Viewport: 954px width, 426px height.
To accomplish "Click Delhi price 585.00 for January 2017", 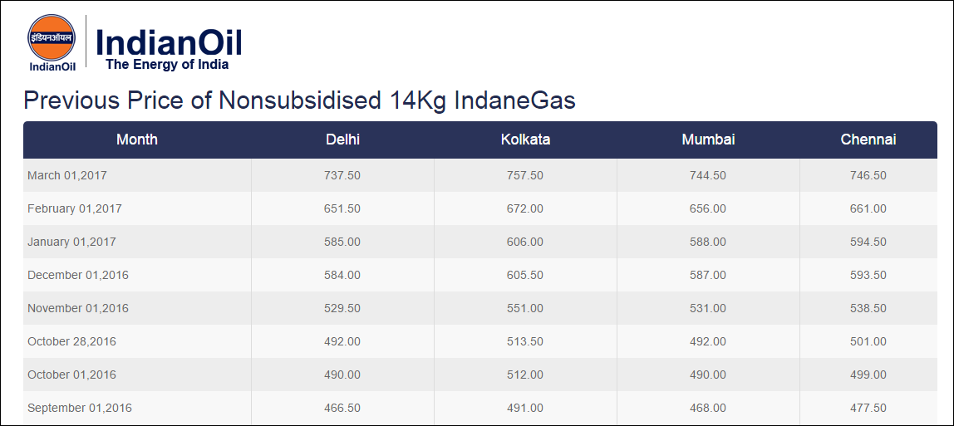I will coord(342,242).
